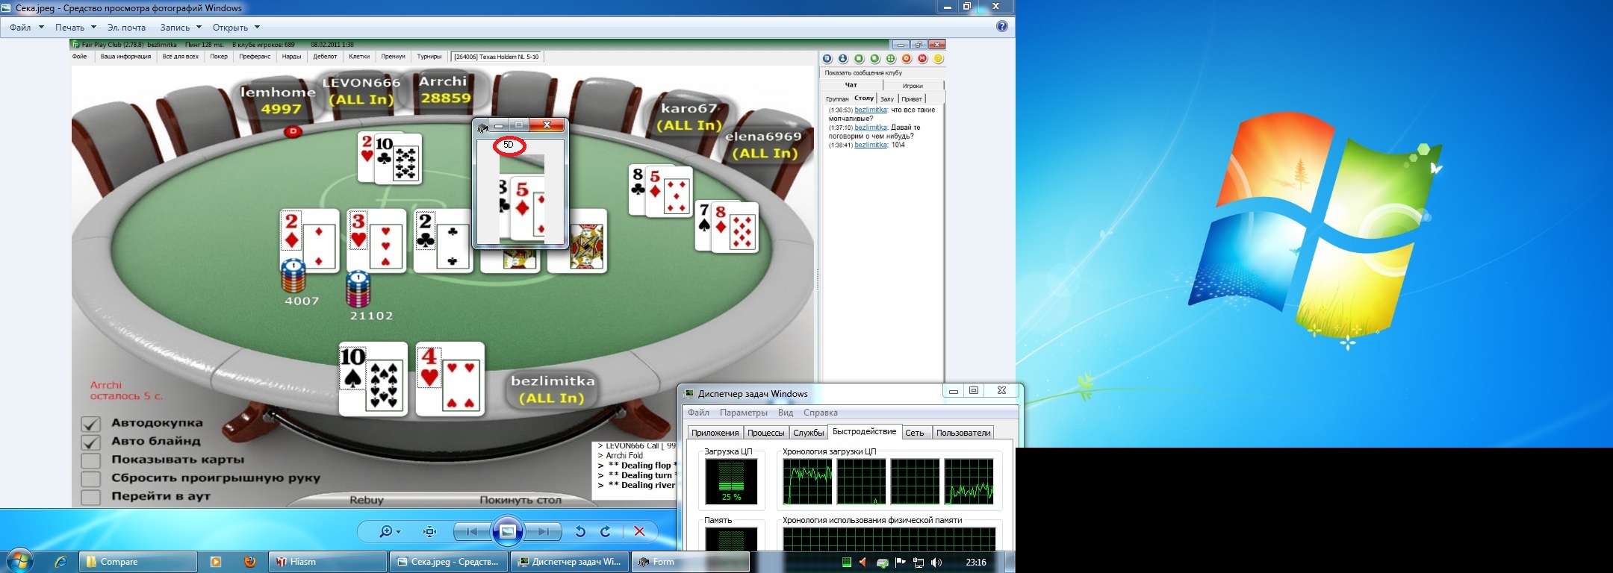Click the fit-to-window actual size icon
Screen dimensions: 1613x573
point(429,531)
